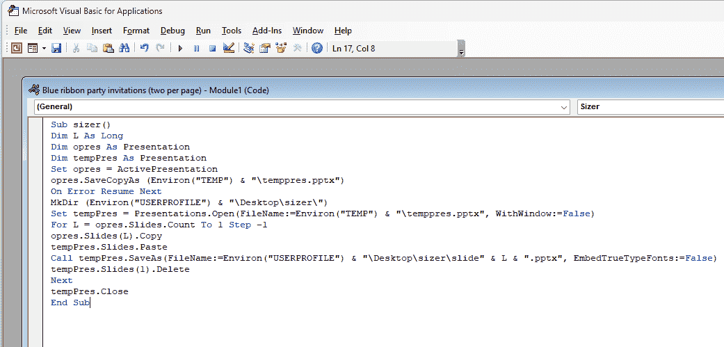Open the Insert menu
This screenshot has height=347, width=724.
coord(102,31)
